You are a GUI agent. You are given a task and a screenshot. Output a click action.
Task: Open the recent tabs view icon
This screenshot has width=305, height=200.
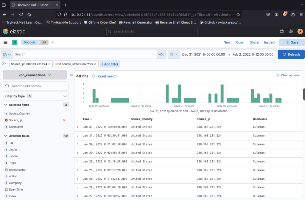(x=4, y=5)
